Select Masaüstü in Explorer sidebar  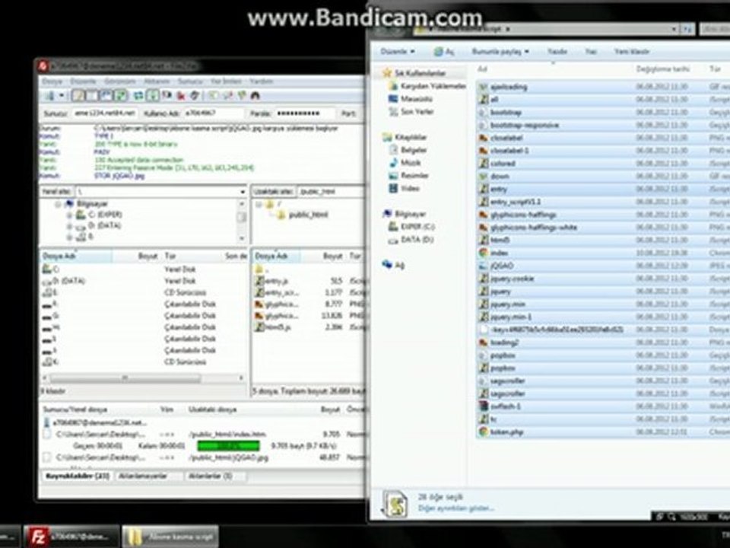click(x=416, y=99)
